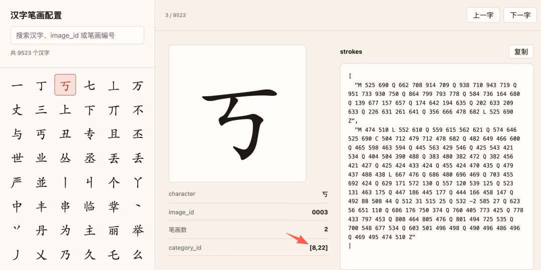The image size is (541, 270).
Task: Click the 笔画数 value 2
Action: (326, 229)
